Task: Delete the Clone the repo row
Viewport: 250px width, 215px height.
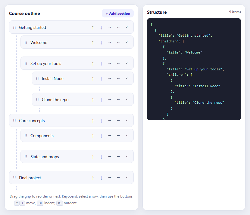Action: click(x=127, y=100)
